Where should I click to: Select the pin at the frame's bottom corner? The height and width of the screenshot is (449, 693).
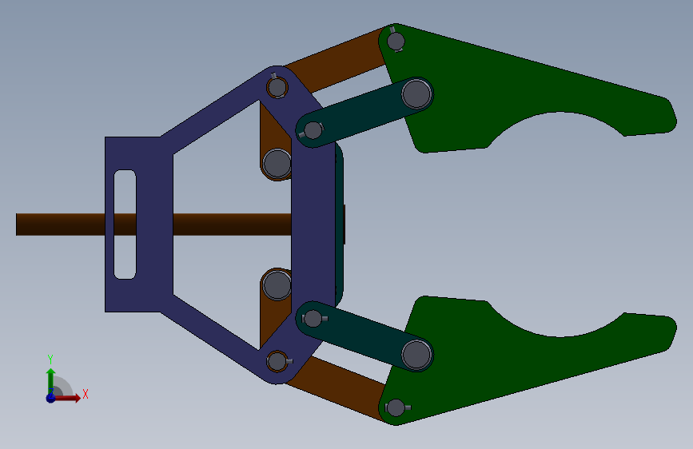(x=277, y=361)
